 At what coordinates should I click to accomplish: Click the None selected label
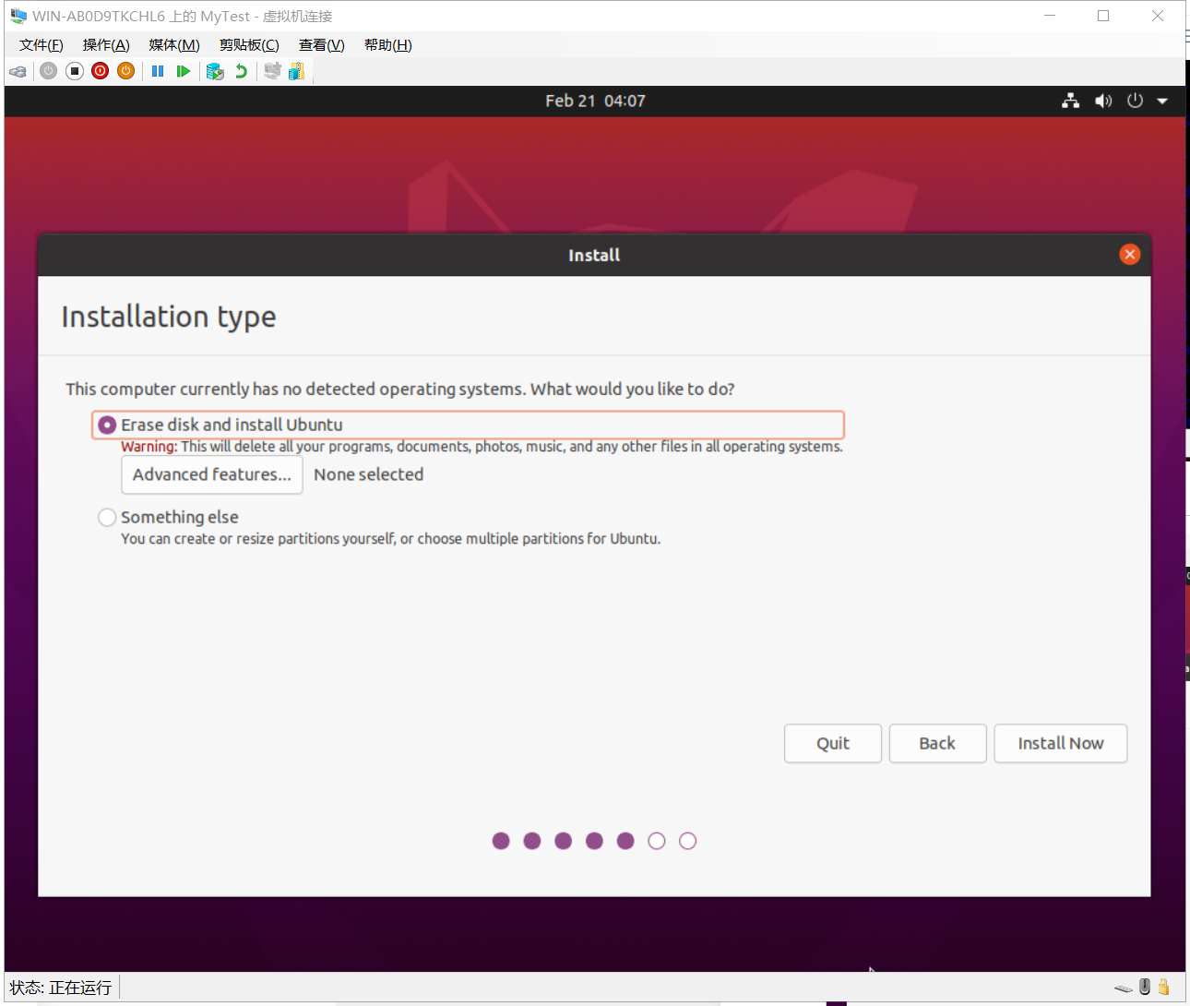tap(369, 474)
